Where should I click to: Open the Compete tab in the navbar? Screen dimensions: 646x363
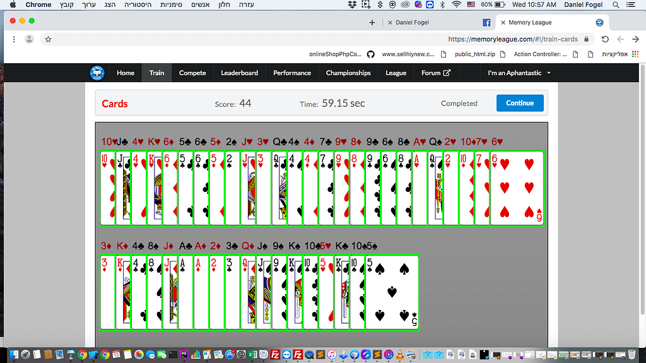point(192,73)
